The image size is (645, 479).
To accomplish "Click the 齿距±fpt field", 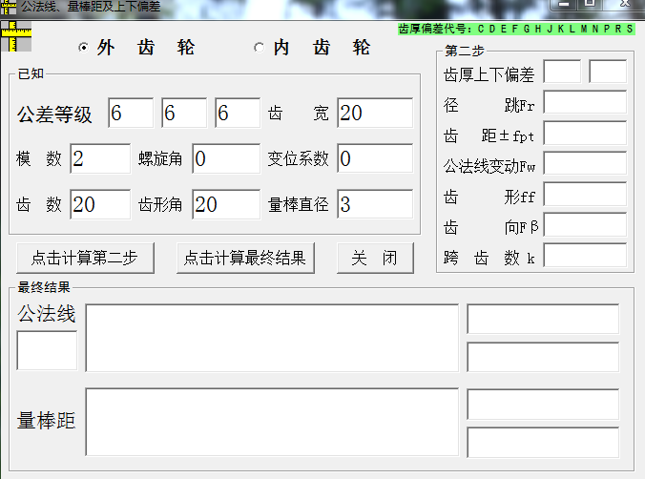I will click(x=585, y=133).
